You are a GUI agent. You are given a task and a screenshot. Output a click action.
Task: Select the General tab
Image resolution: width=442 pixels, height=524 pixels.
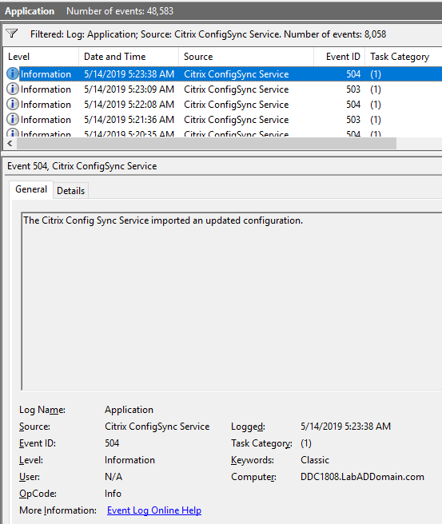(31, 189)
